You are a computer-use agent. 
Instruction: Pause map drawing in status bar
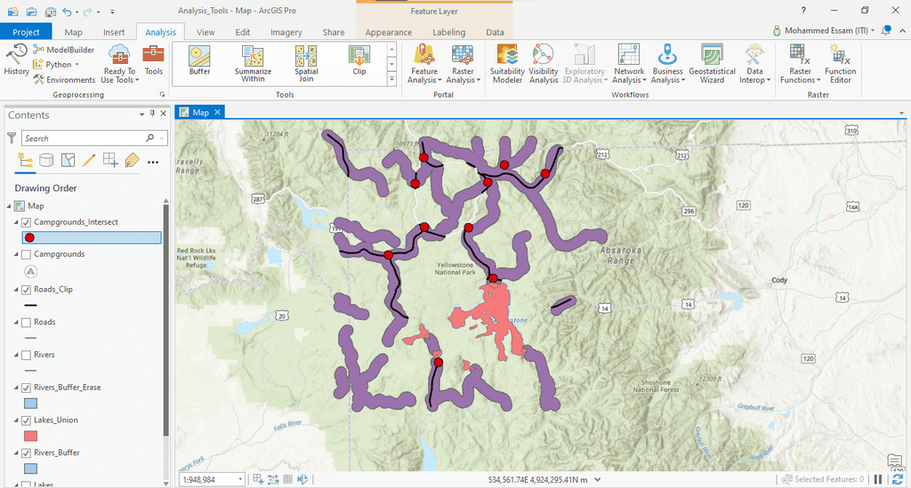tap(878, 479)
